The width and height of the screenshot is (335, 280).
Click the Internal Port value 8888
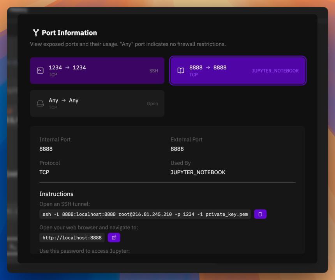click(46, 149)
